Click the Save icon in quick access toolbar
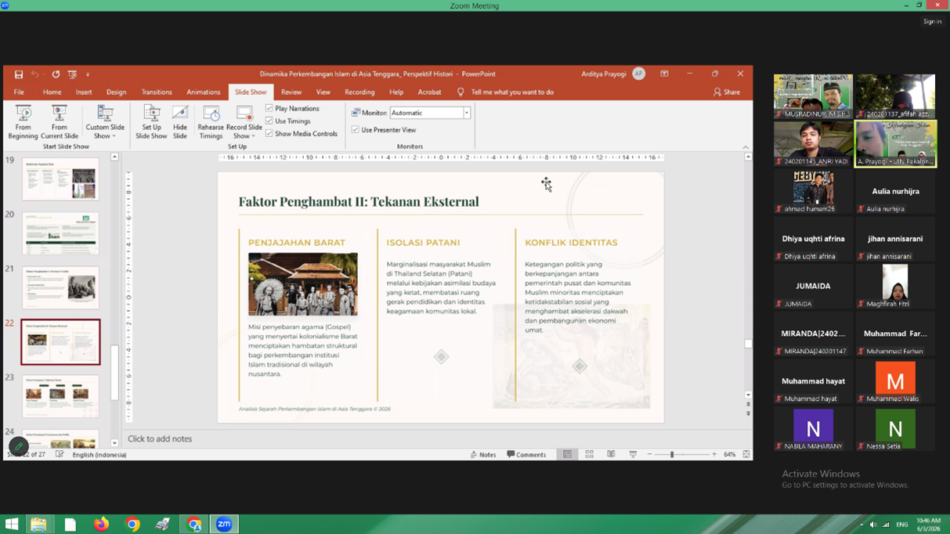 click(19, 74)
